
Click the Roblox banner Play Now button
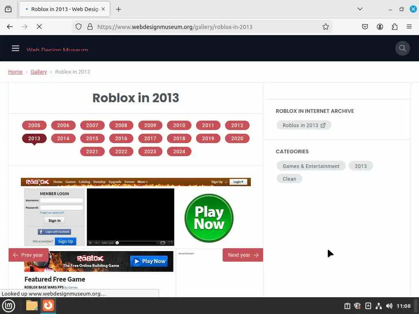149,261
